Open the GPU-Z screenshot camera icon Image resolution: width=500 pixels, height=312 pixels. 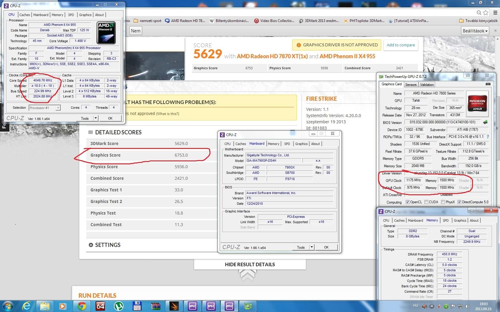pos(488,84)
